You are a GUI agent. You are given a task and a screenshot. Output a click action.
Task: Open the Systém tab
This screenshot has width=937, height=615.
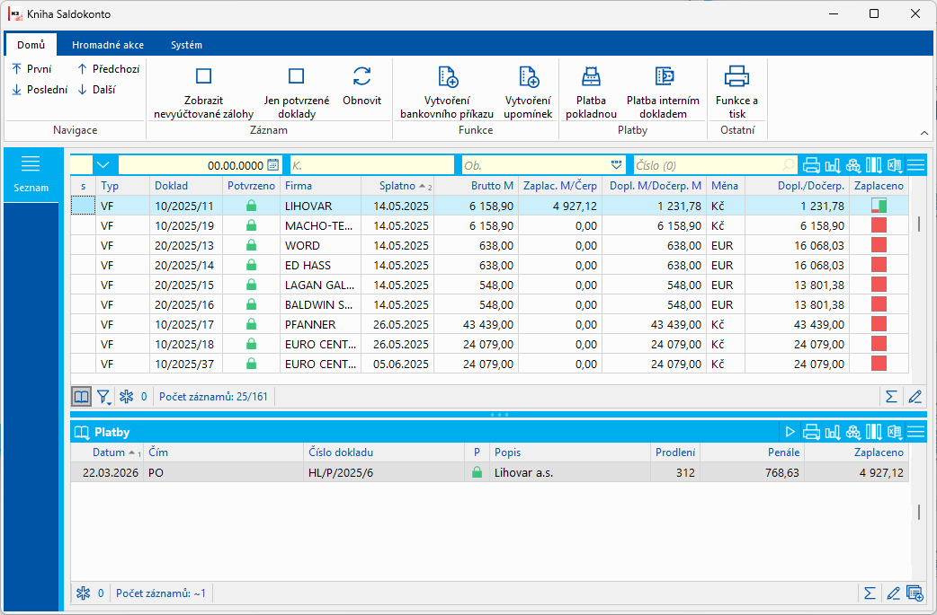186,45
